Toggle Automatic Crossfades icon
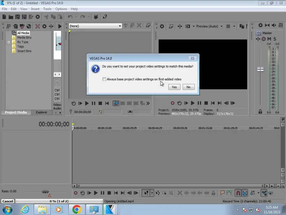The height and width of the screenshot is (215, 286). click(x=245, y=193)
